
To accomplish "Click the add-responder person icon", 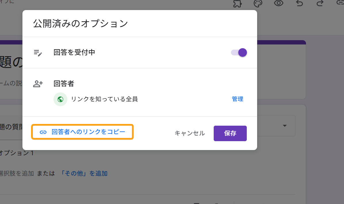I will click(38, 84).
